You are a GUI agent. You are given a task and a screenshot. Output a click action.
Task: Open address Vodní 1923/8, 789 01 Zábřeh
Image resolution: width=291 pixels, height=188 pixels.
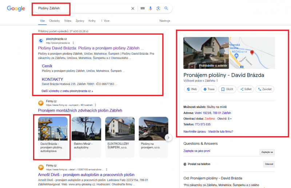click(213, 113)
